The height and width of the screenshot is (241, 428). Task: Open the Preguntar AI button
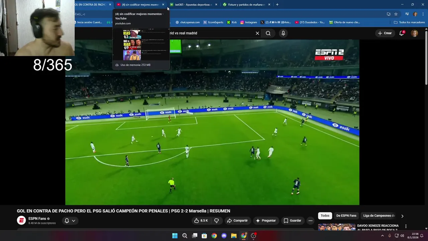(x=266, y=221)
